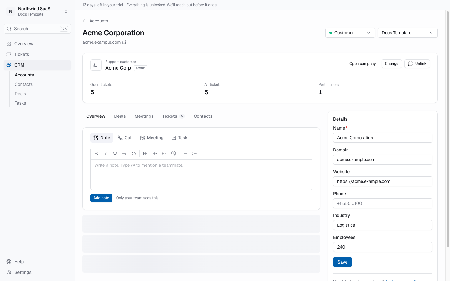Insert a numbered list
The height and width of the screenshot is (281, 450).
[194, 154]
